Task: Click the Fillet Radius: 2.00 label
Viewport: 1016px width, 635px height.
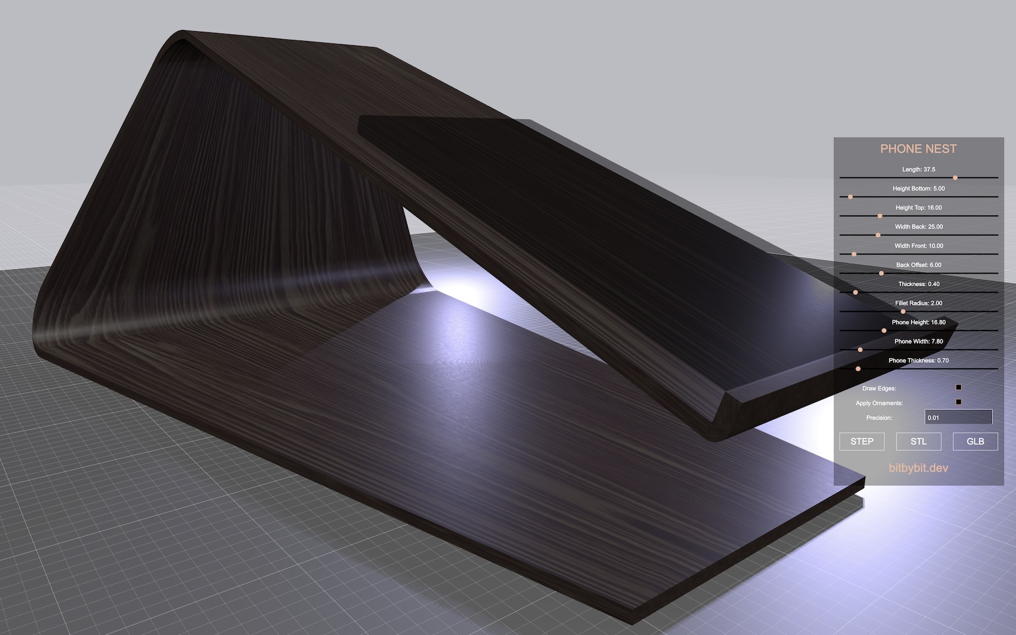Action: (x=918, y=303)
